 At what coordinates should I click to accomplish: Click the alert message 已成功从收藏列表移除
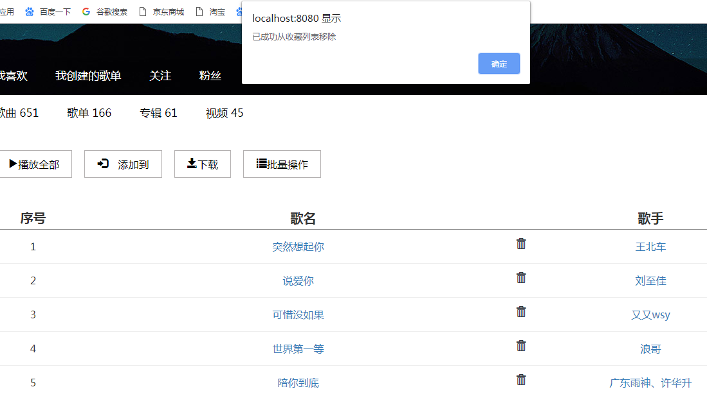point(294,37)
